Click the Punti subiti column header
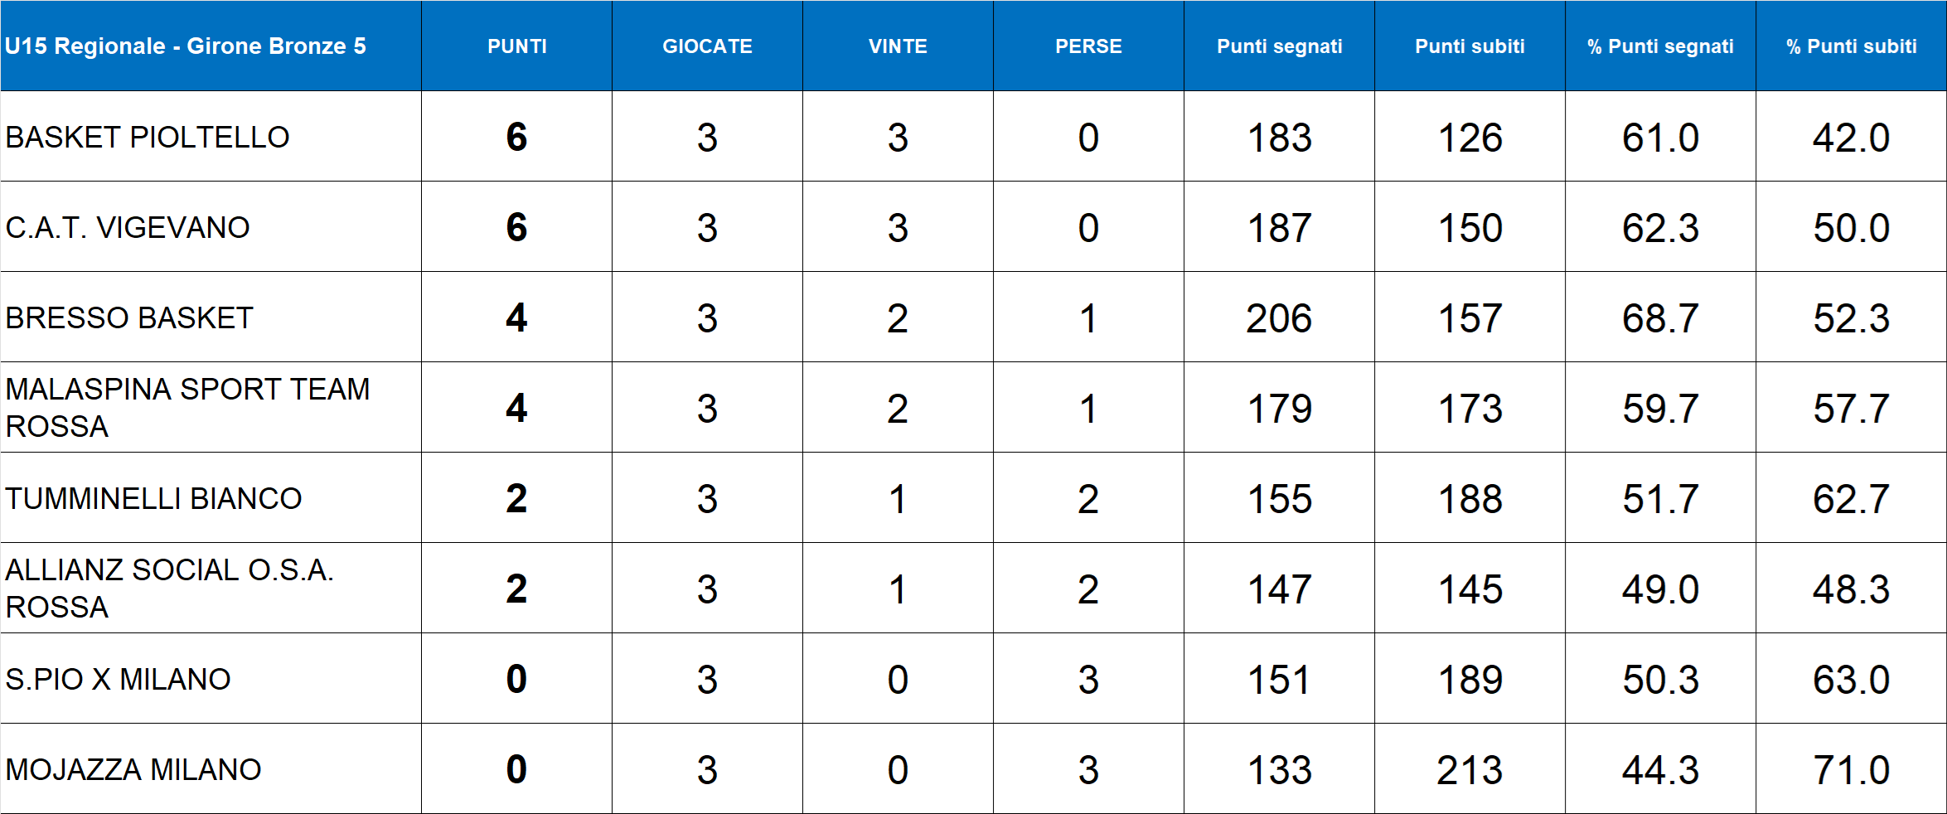The height and width of the screenshot is (814, 1947). tap(1470, 46)
